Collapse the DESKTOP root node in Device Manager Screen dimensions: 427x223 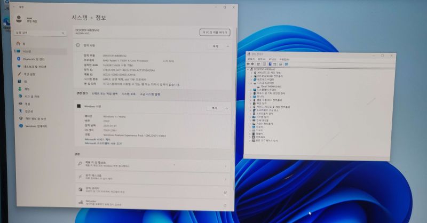248,69
